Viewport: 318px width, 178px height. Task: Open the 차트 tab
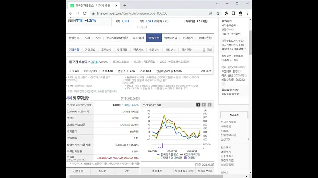(x=98, y=38)
